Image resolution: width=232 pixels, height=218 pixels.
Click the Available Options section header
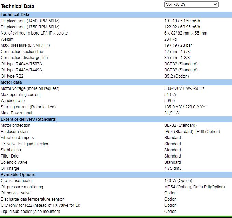tap(18, 175)
